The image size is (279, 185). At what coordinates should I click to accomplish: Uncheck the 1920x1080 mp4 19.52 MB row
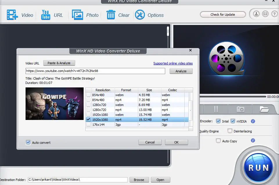click(x=88, y=120)
